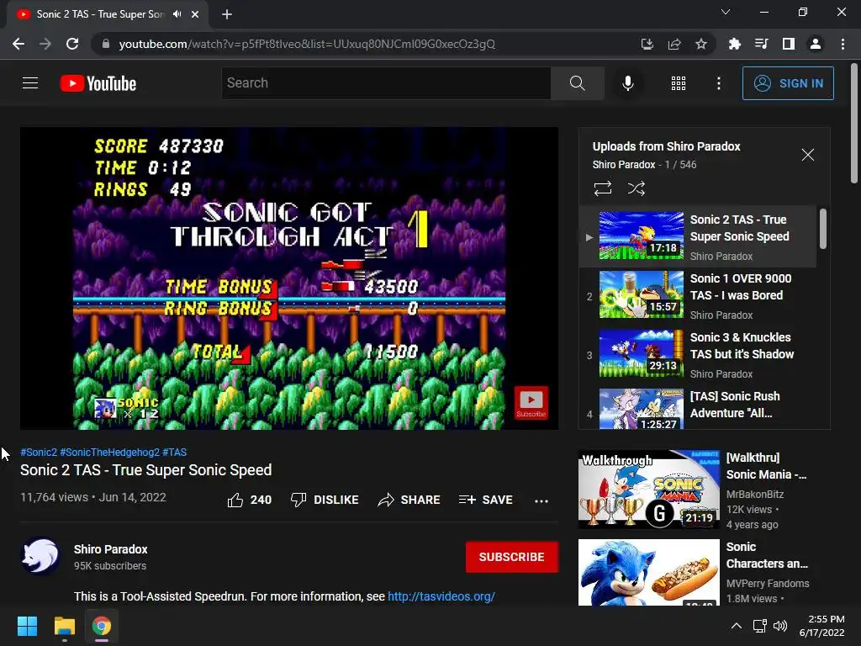Mute the tab audio speaker icon
Screen dimensions: 861x646
click(x=177, y=14)
